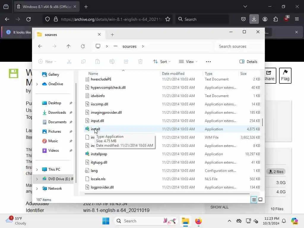Click the This PC monitor icon in address bar

(98, 46)
